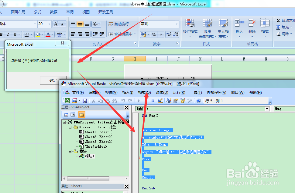Open fill color dropdown arrow
Image resolution: width=295 pixels, height=193 pixels.
coord(43,34)
